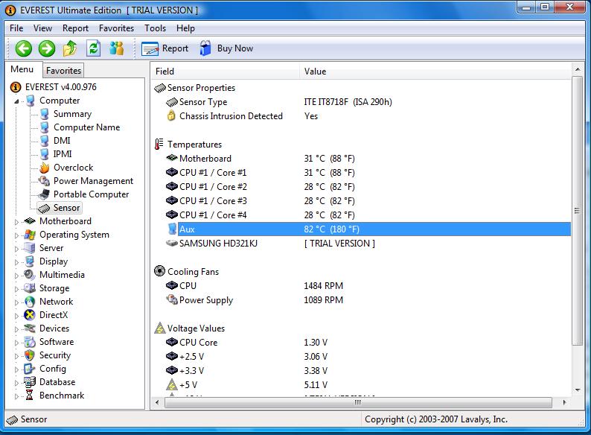Click the Refresh toolbar icon
This screenshot has width=591, height=435.
click(94, 48)
